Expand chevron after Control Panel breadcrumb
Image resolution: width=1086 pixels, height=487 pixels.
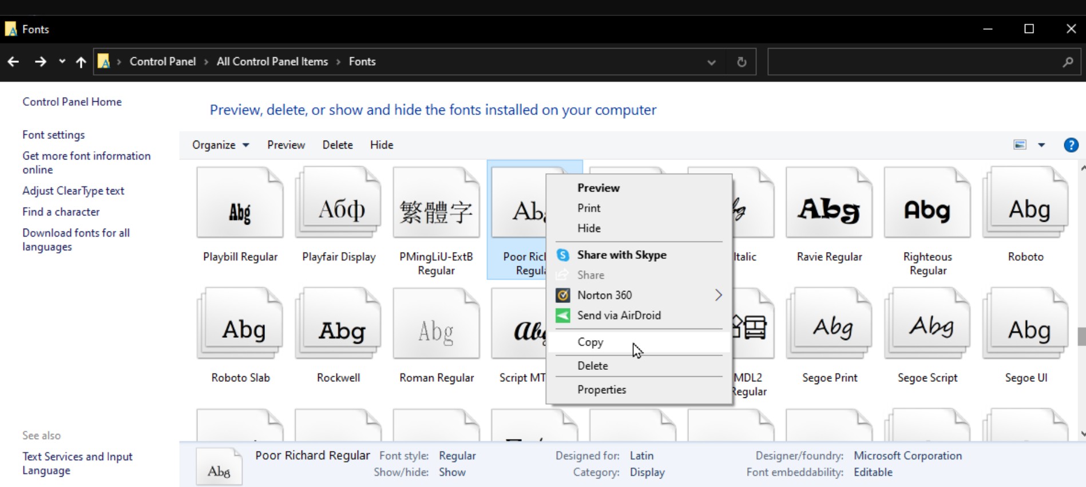coord(206,62)
